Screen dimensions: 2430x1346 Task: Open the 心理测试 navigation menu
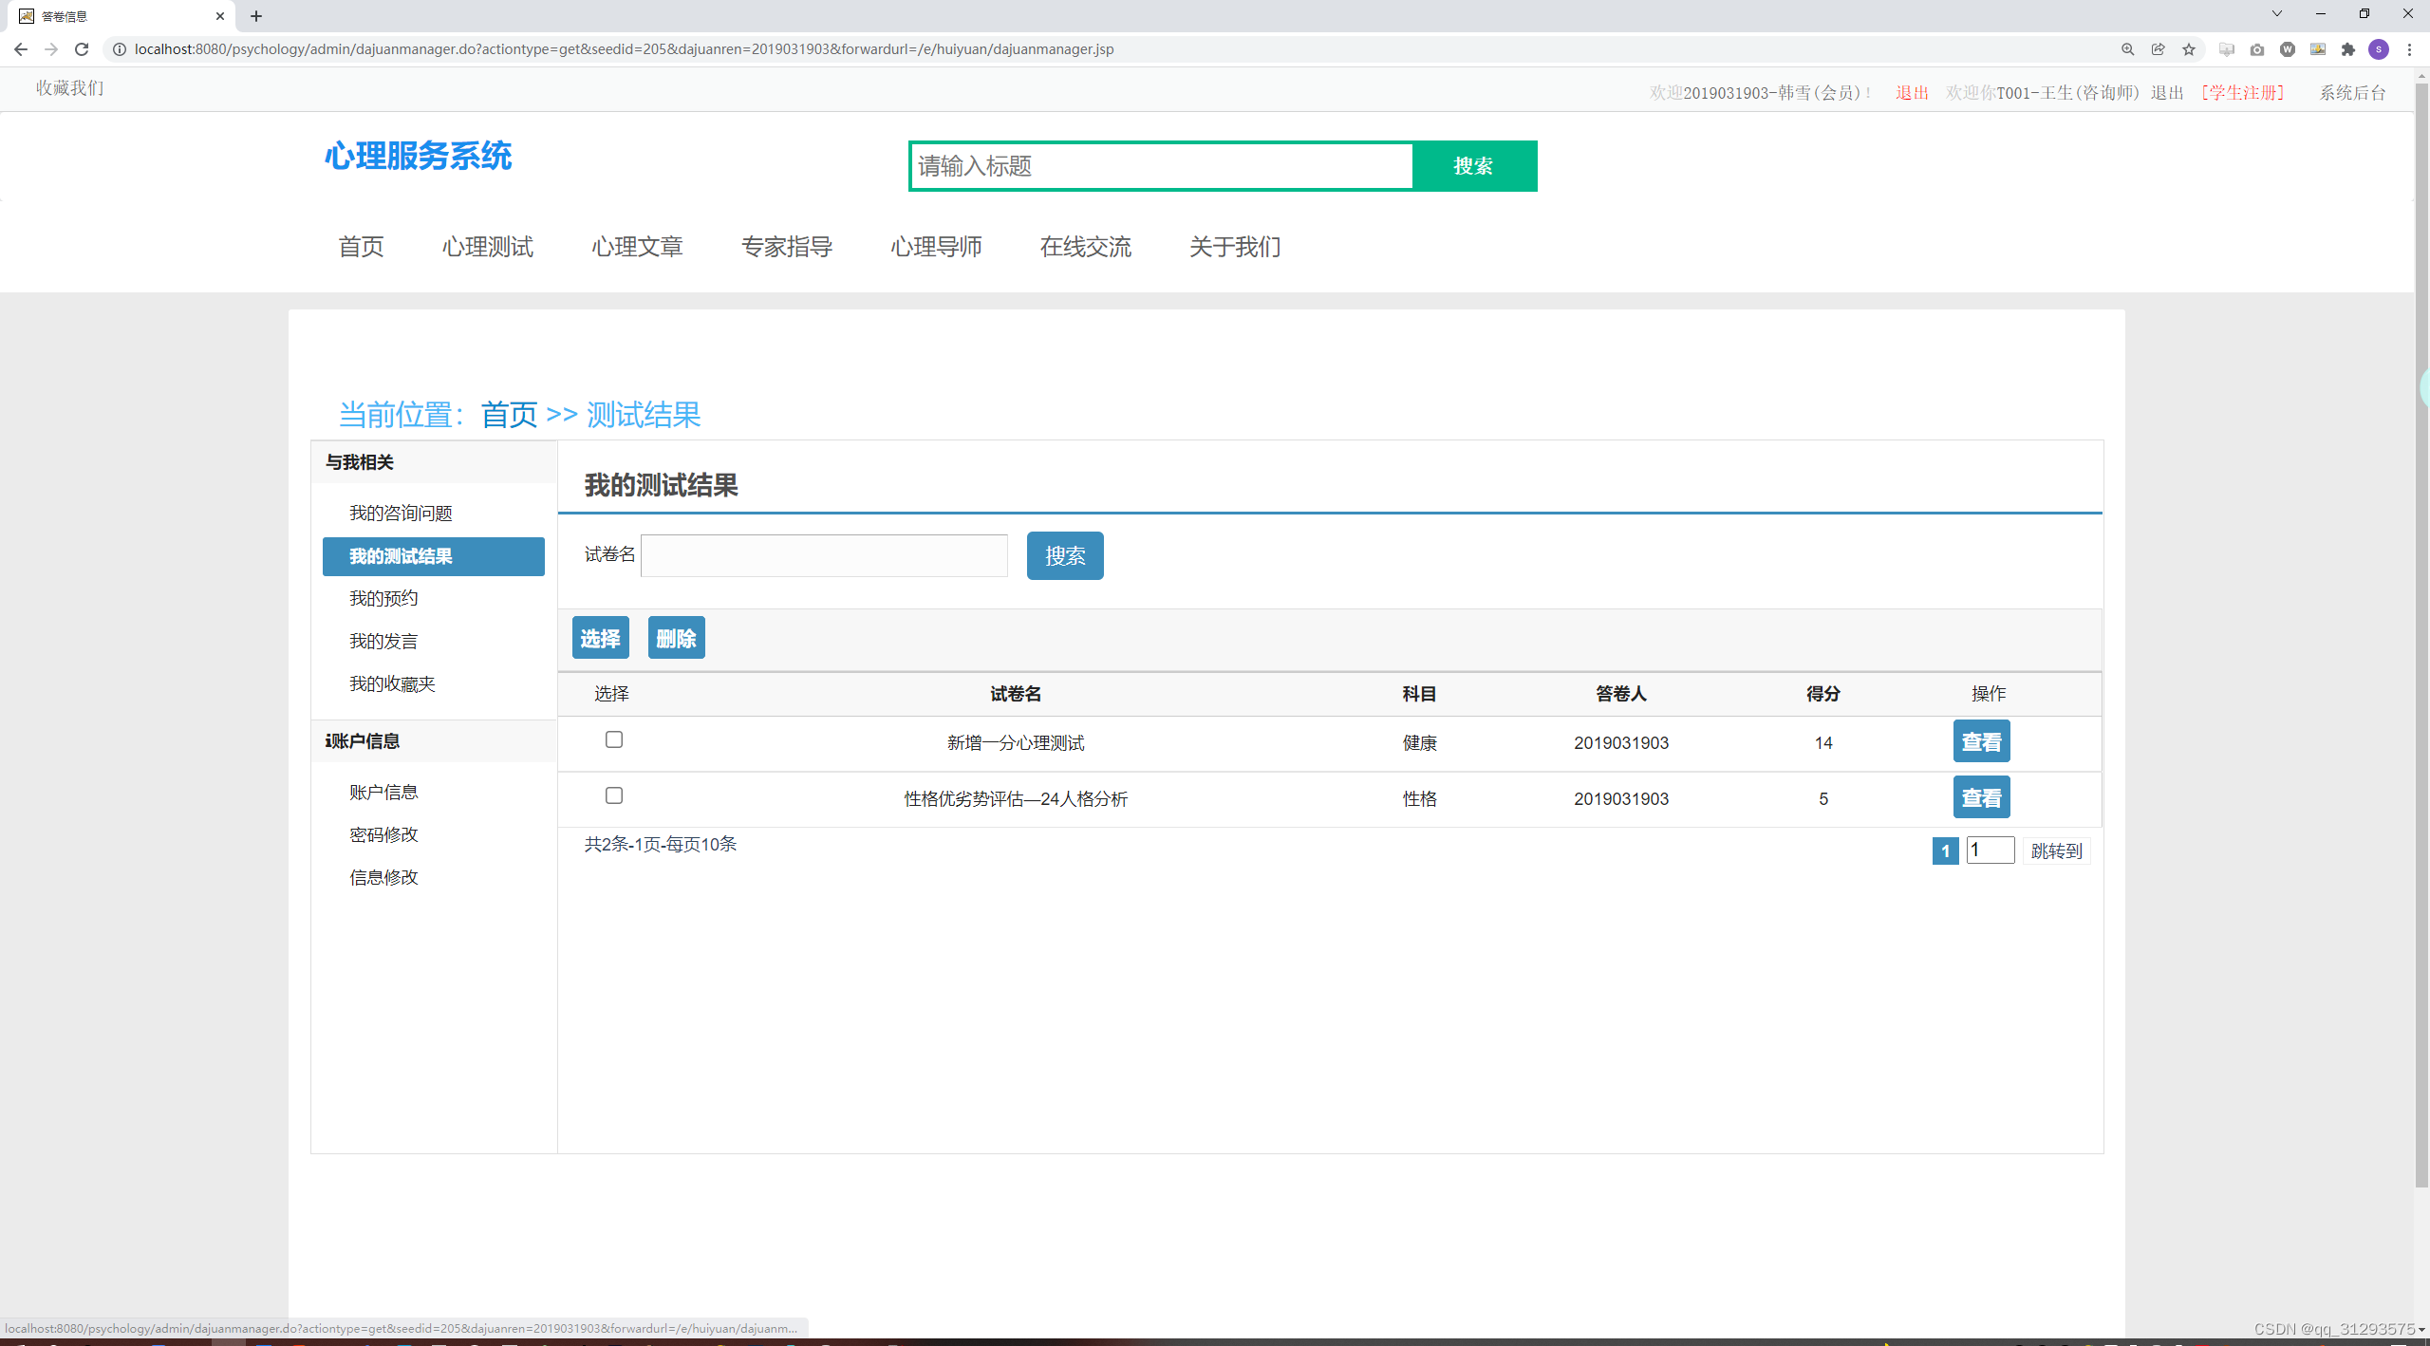click(x=488, y=247)
